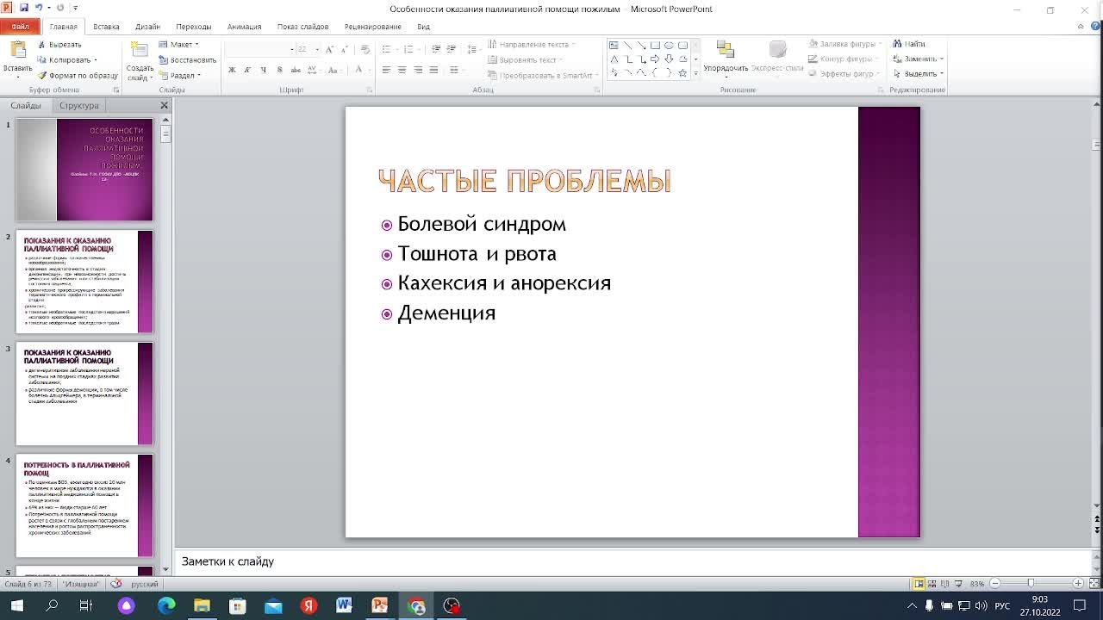Switch to Slide Sorter view in status bar
The image size is (1103, 620).
(x=932, y=584)
